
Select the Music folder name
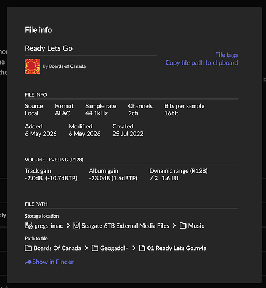196,226
